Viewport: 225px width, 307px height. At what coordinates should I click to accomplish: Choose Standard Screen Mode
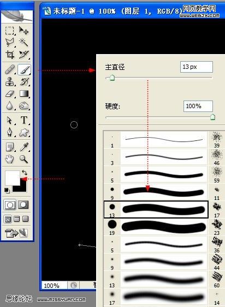[x=8, y=219]
